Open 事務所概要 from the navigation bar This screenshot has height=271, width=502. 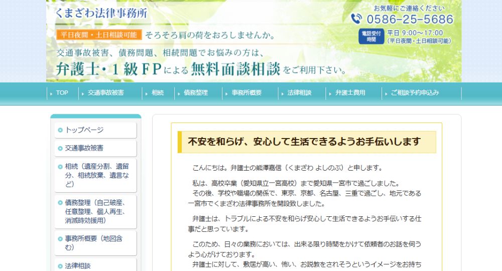pyautogui.click(x=246, y=93)
